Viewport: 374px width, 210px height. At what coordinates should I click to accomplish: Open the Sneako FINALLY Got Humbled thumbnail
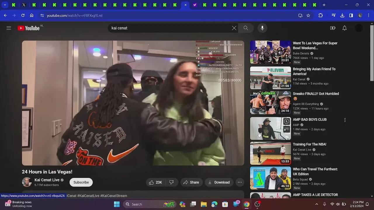tap(271, 103)
